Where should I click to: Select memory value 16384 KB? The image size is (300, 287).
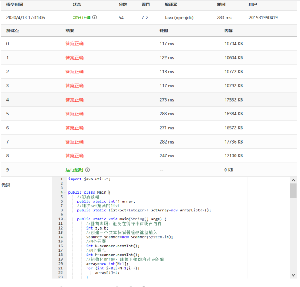pos(234,114)
